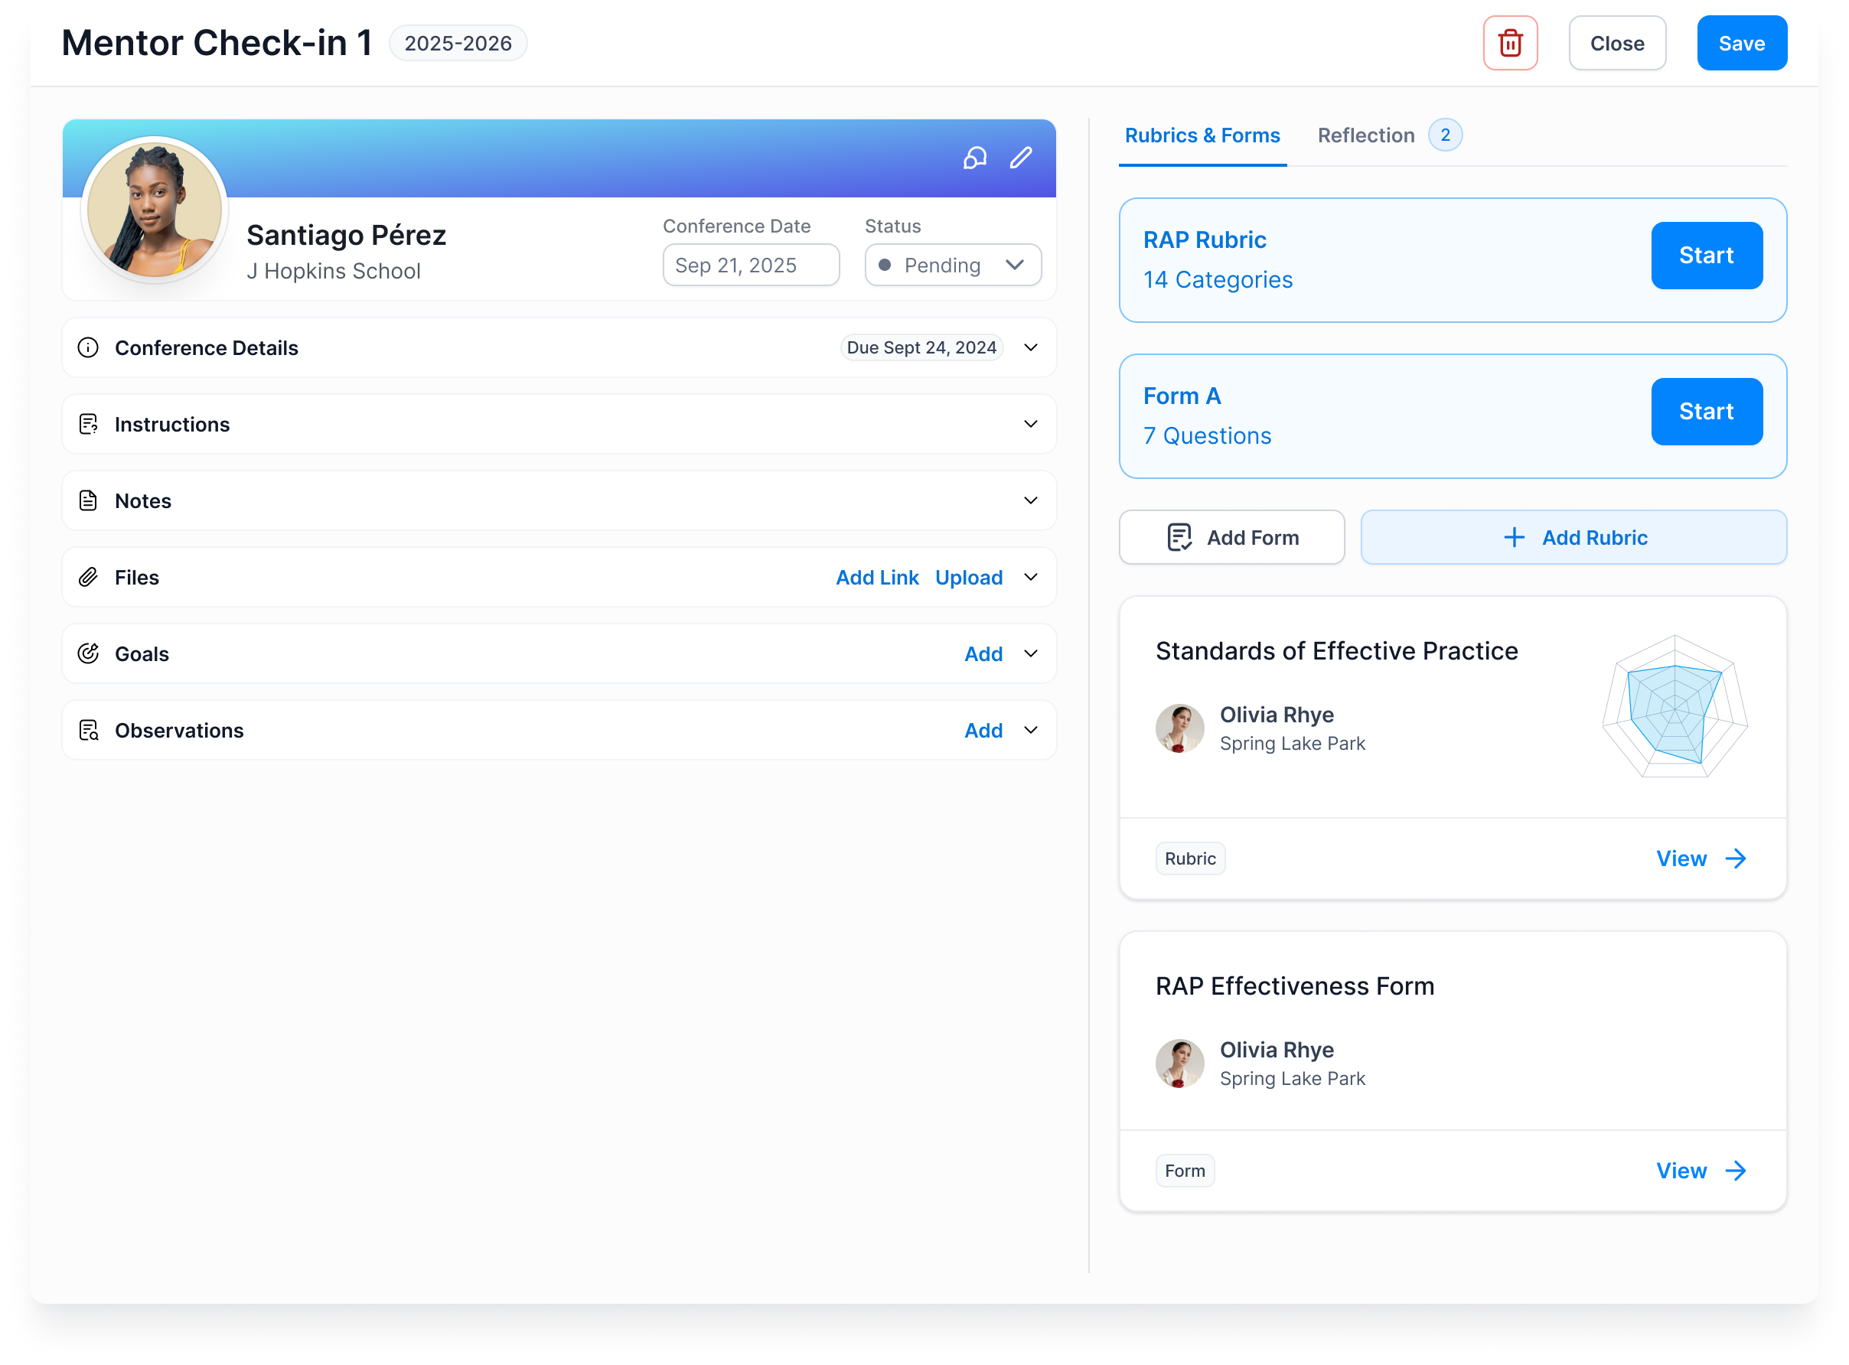This screenshot has height=1365, width=1849.
Task: Expand the Conference Details section chevron
Action: [x=1030, y=348]
